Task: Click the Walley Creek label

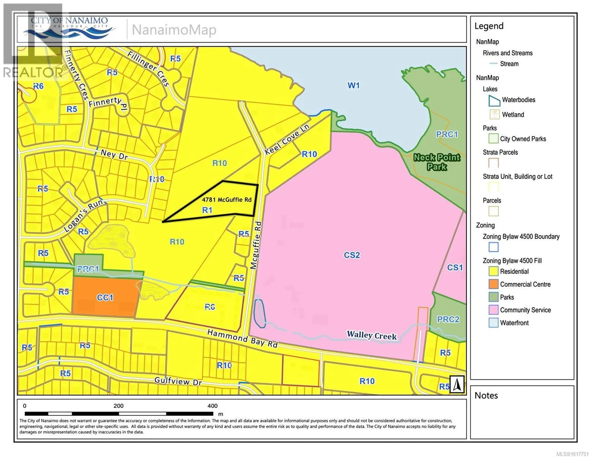Action: click(371, 336)
